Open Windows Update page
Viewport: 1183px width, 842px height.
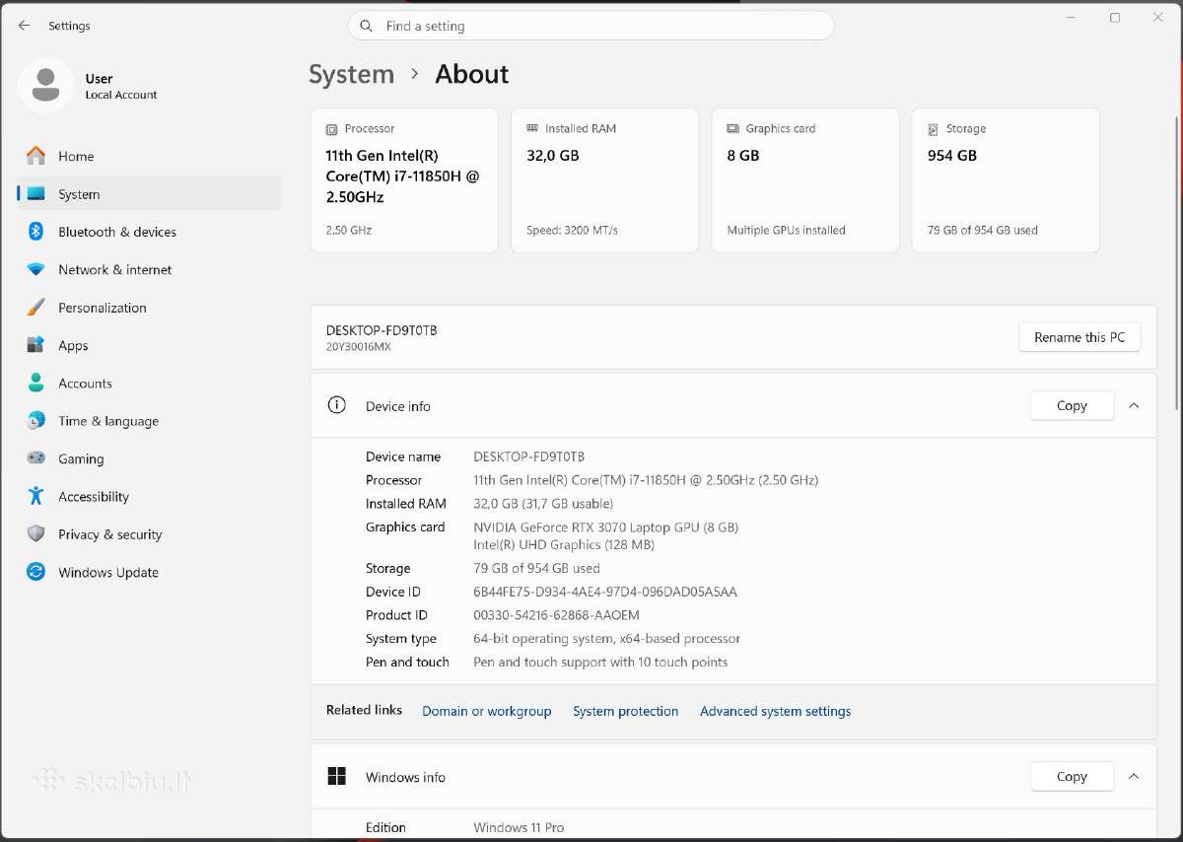149,572
